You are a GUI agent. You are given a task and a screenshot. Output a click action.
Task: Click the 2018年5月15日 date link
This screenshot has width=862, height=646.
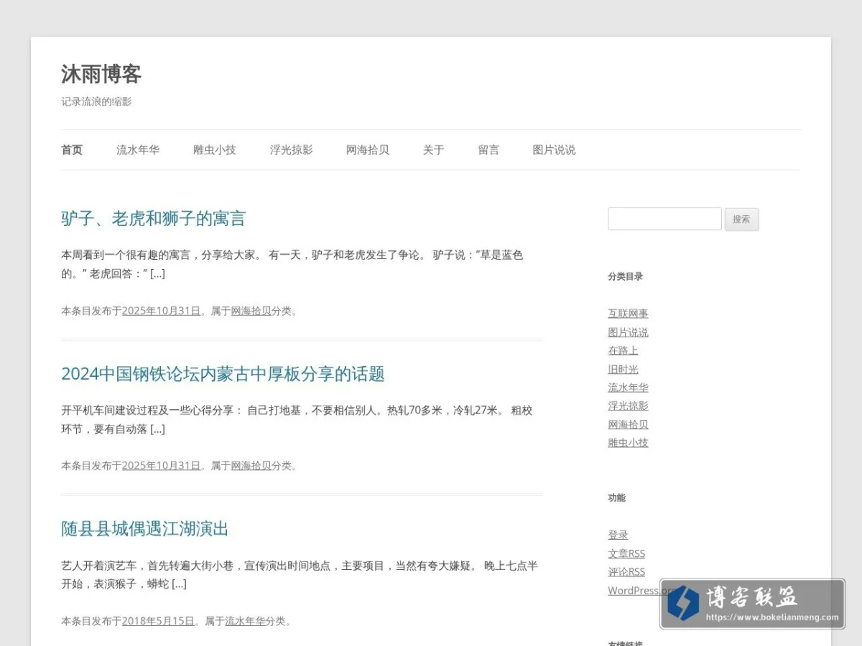pyautogui.click(x=158, y=622)
